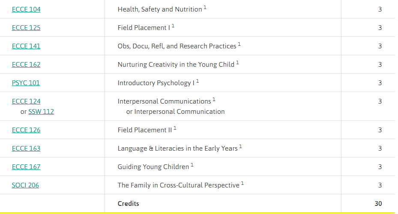The image size is (398, 214).
Task: Click the Guiding Young Children title
Action: (x=153, y=167)
